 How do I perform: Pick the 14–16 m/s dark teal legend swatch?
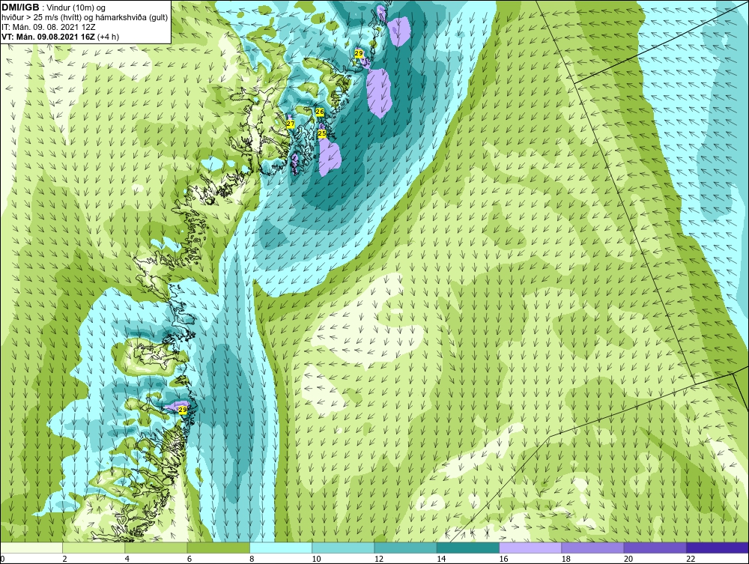tap(468, 548)
